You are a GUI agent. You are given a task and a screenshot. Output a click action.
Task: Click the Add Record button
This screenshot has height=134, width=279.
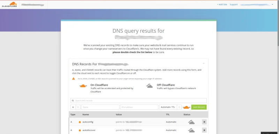coord(199,107)
